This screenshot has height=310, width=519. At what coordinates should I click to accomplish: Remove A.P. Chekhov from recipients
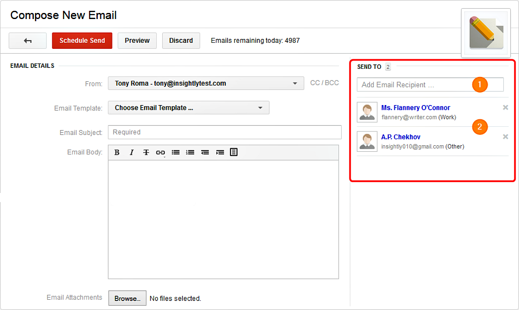(505, 136)
